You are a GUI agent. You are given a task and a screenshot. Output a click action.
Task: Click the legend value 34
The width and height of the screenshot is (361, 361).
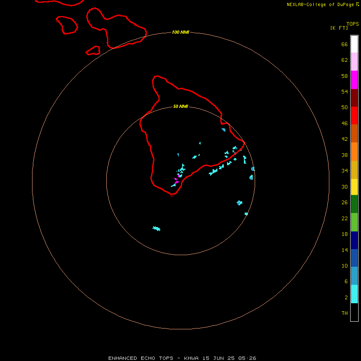tap(345, 171)
